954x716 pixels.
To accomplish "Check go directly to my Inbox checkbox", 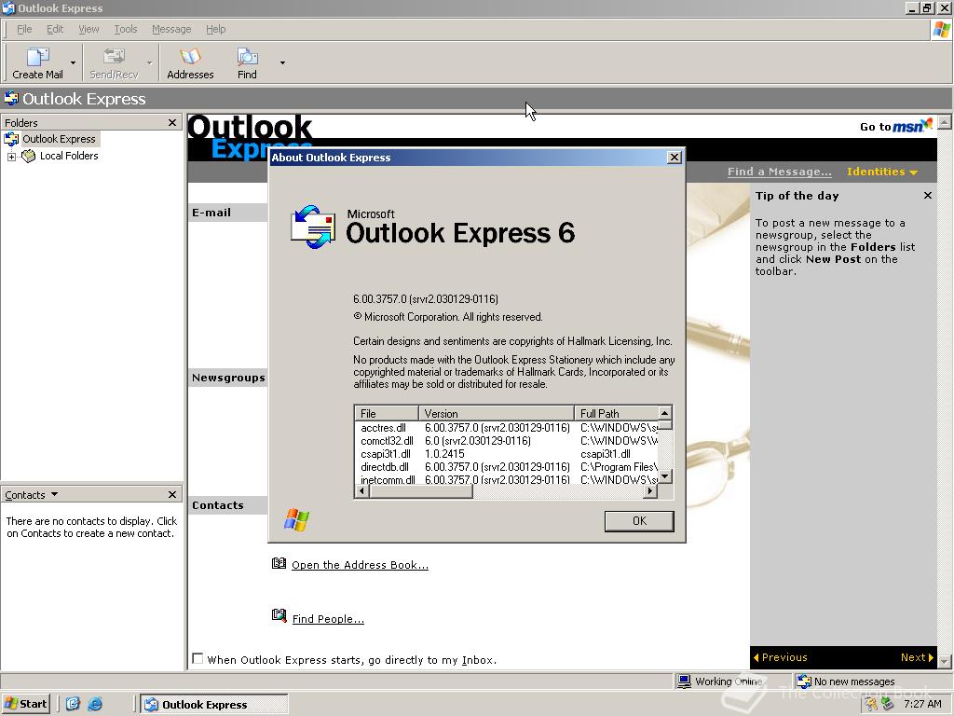I will point(198,659).
